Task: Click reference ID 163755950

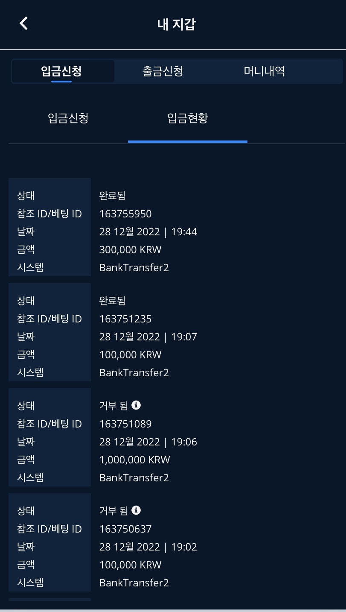Action: 125,214
